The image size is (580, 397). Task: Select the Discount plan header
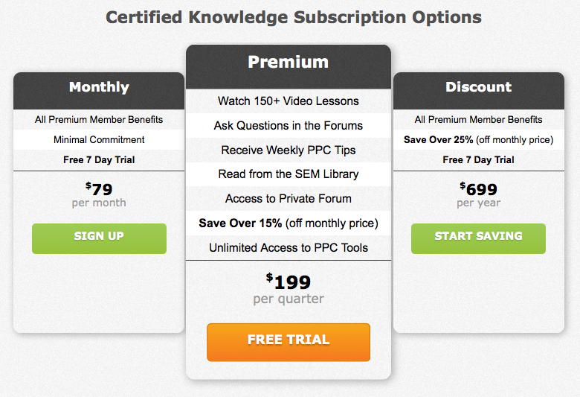479,90
